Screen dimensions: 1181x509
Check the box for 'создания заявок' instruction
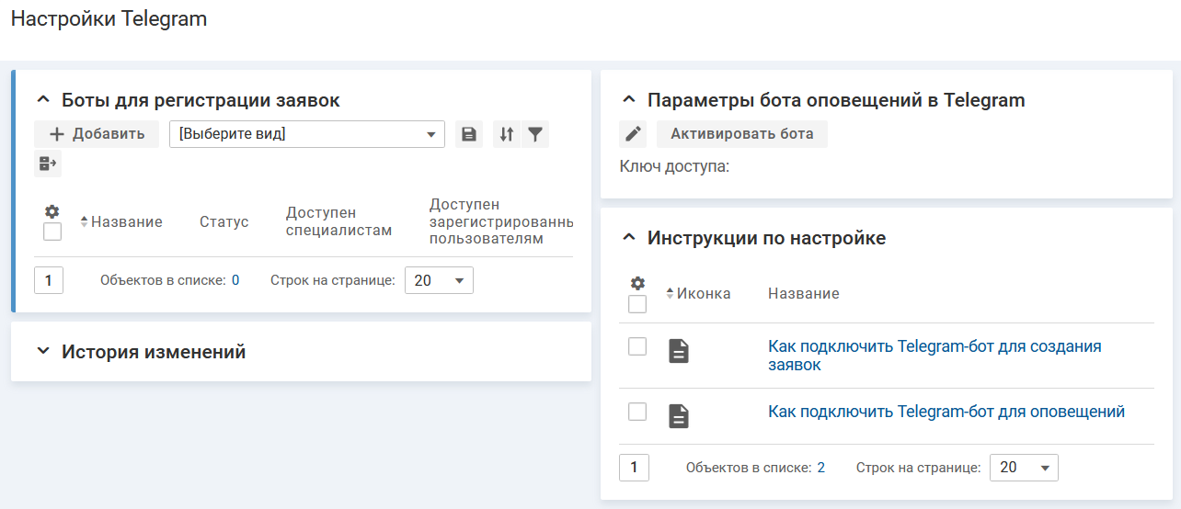[637, 346]
